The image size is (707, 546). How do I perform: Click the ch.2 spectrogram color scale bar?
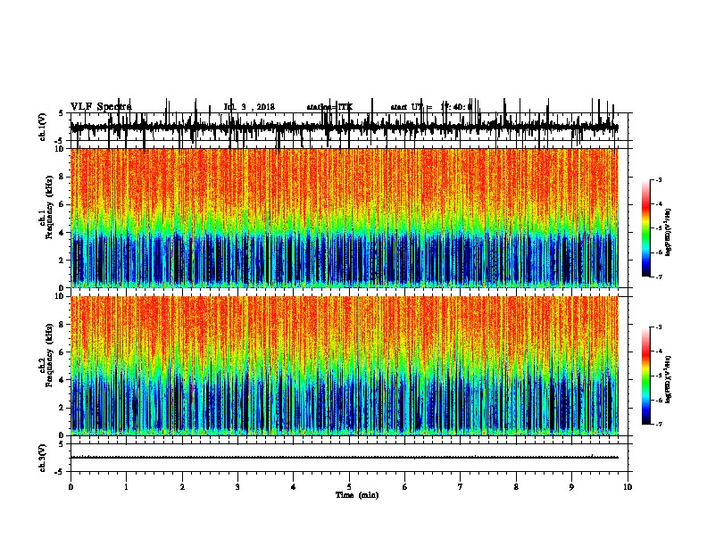tap(646, 376)
